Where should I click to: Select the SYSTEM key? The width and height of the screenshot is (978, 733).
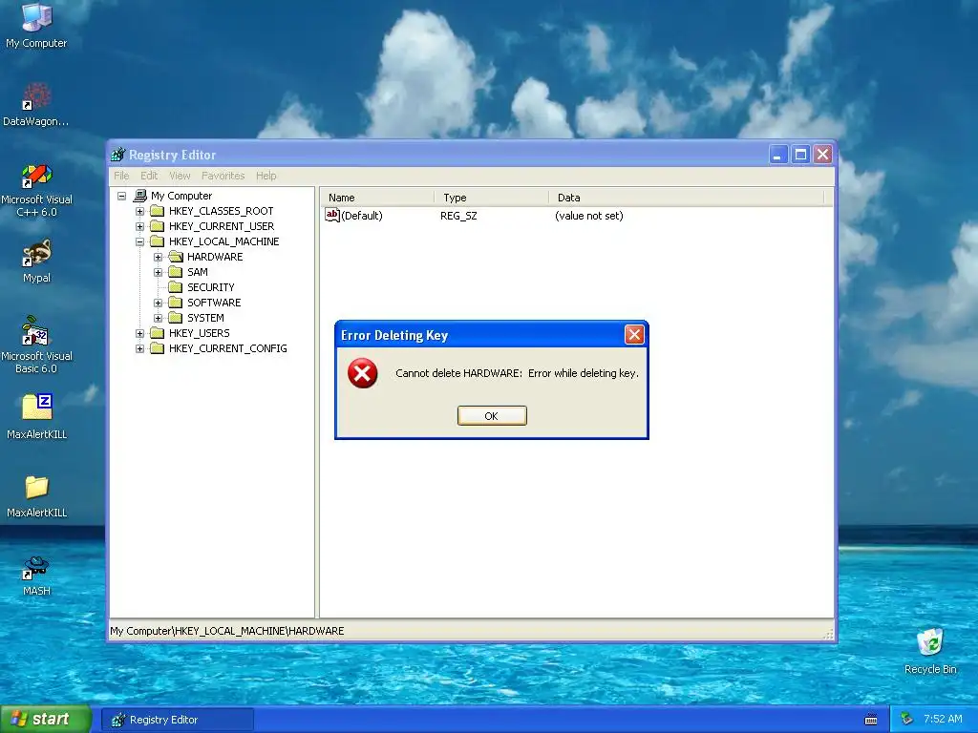[x=205, y=318]
